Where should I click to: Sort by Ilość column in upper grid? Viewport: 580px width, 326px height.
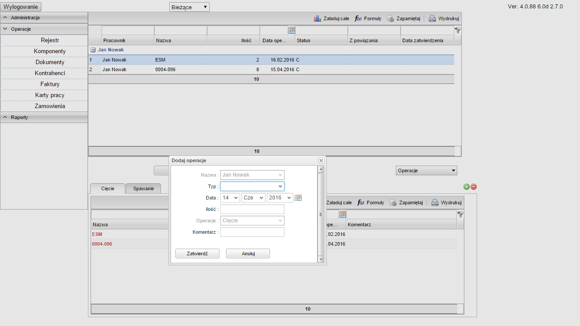click(233, 40)
